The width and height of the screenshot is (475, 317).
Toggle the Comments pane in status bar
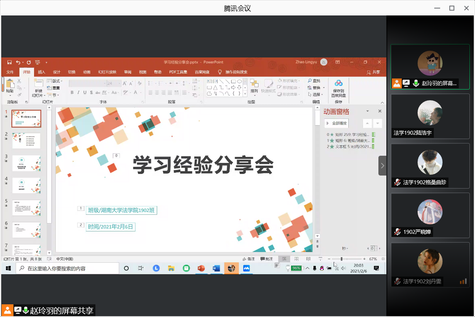point(266,259)
